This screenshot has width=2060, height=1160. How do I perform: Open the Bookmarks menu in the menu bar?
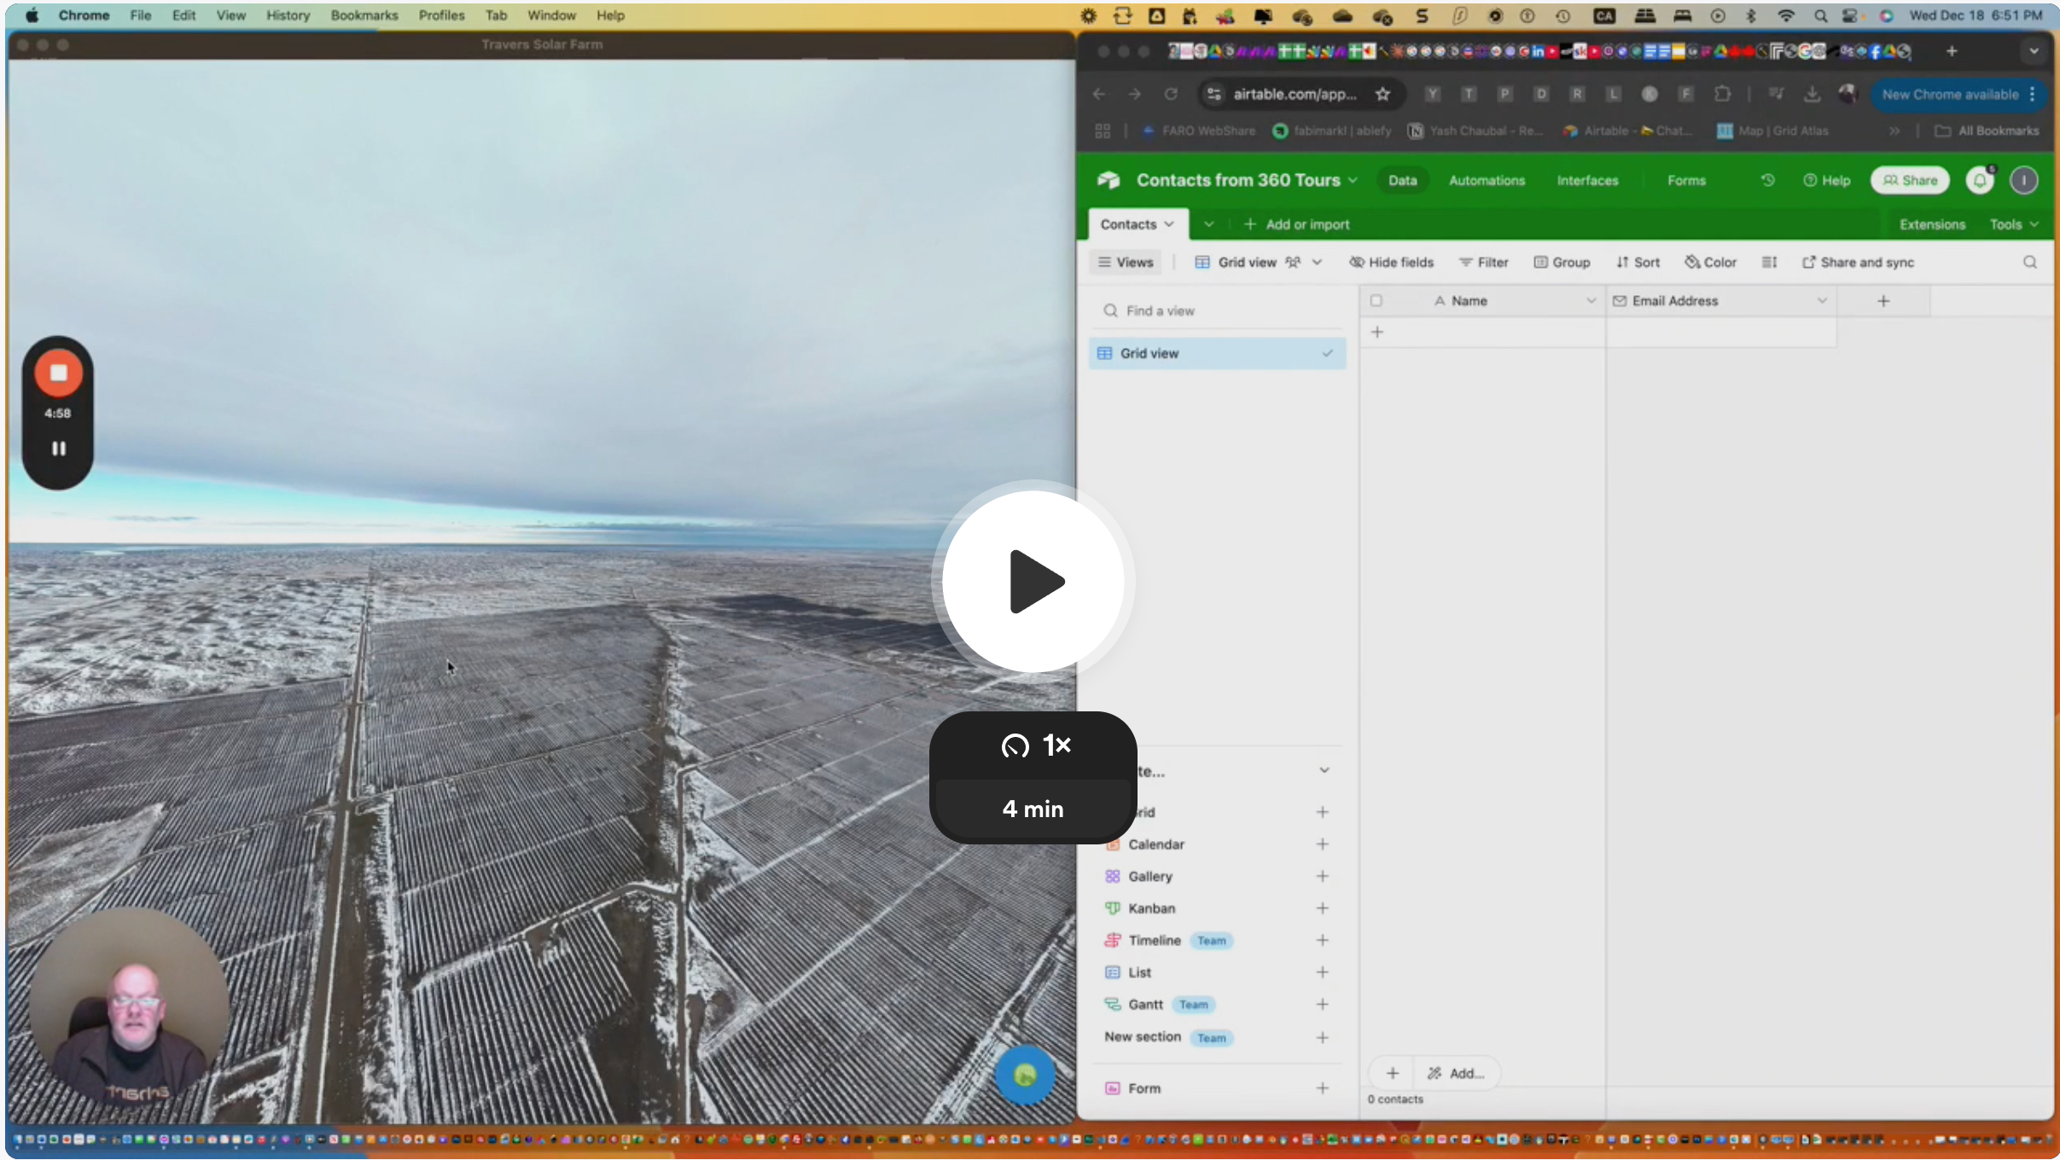(x=364, y=15)
